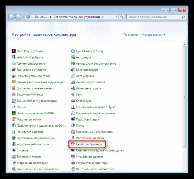This screenshot has height=179, width=194.
Task: Open the Домашняя группа icon
Action: tap(73, 88)
